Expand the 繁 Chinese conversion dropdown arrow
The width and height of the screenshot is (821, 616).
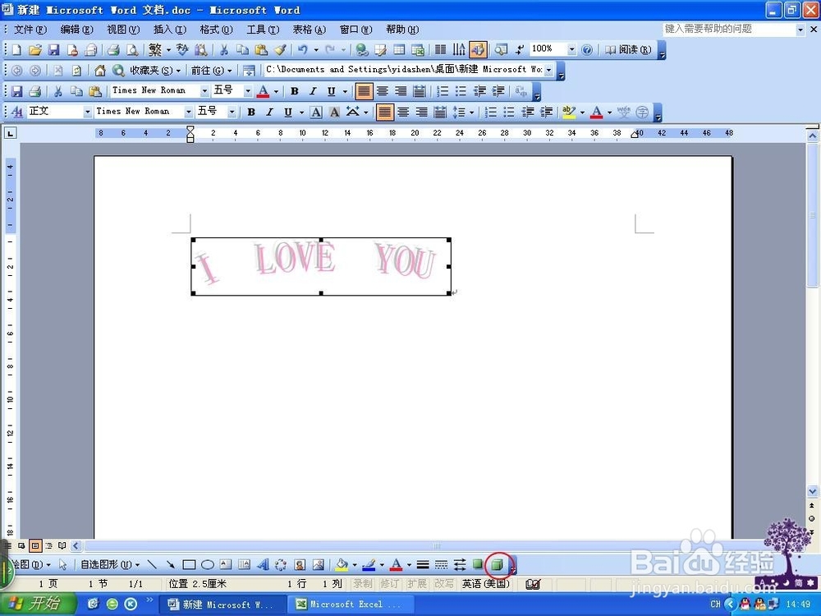pyautogui.click(x=168, y=50)
